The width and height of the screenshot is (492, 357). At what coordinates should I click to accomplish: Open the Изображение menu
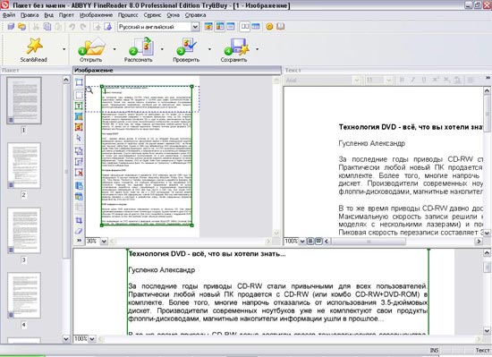[96, 15]
